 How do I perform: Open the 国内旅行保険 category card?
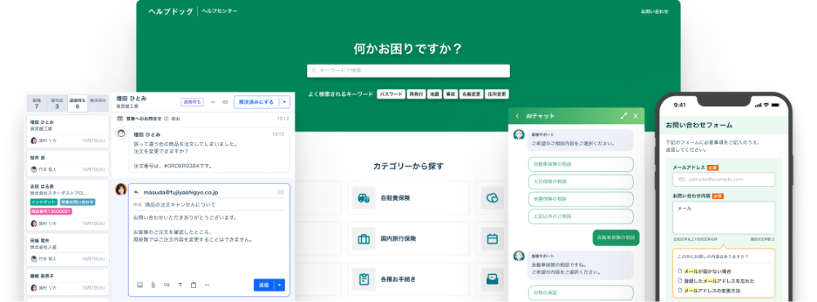(408, 239)
